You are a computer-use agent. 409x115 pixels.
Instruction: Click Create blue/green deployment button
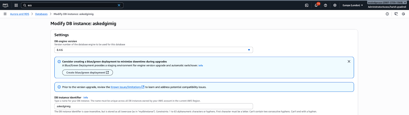coord(87,73)
